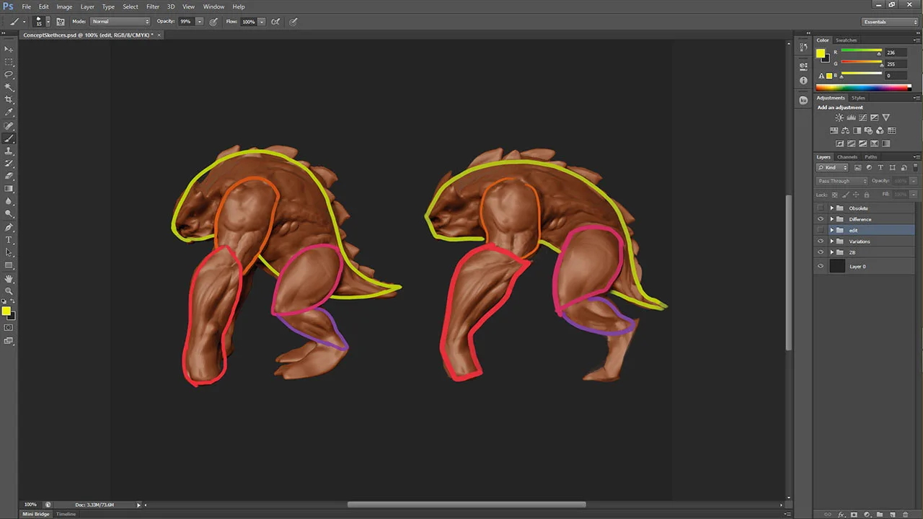Select the Crop tool
The height and width of the screenshot is (519, 923).
(9, 99)
